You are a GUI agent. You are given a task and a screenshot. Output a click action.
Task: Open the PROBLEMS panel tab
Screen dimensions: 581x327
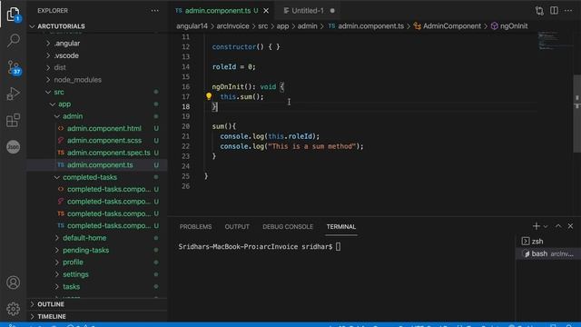click(196, 226)
